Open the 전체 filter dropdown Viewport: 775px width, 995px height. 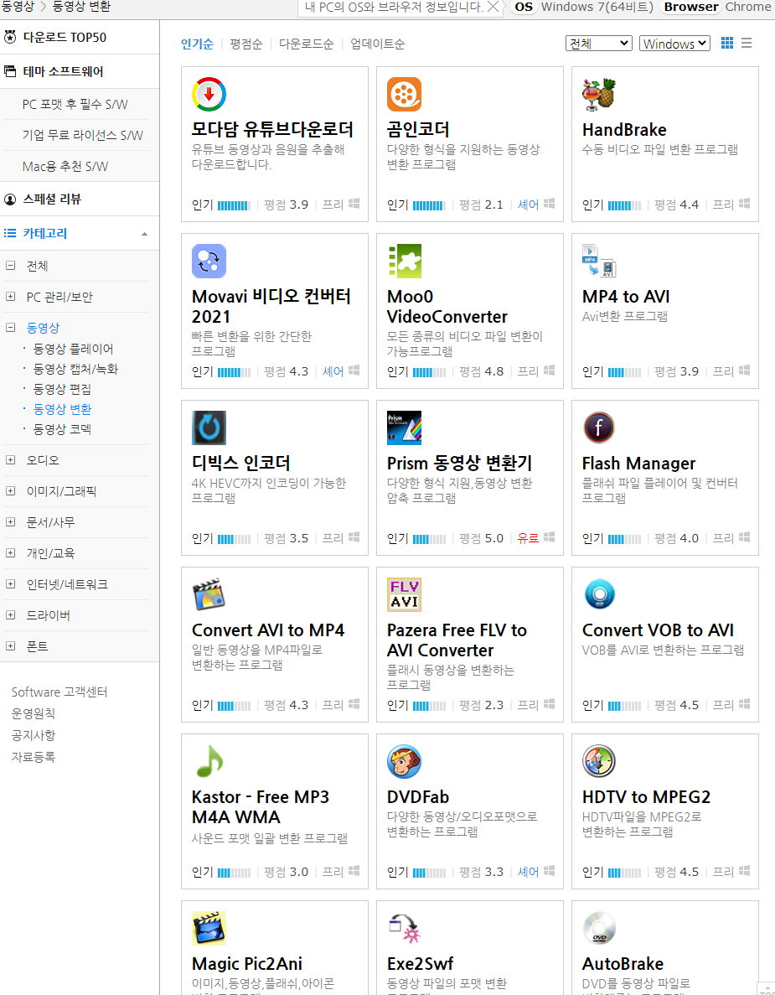tap(599, 43)
